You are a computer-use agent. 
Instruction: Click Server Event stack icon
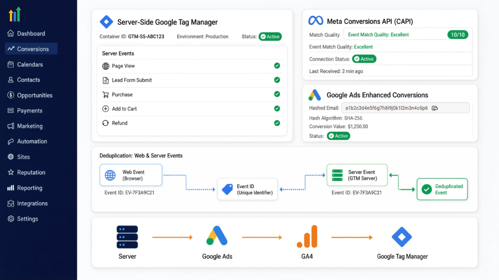(x=337, y=175)
